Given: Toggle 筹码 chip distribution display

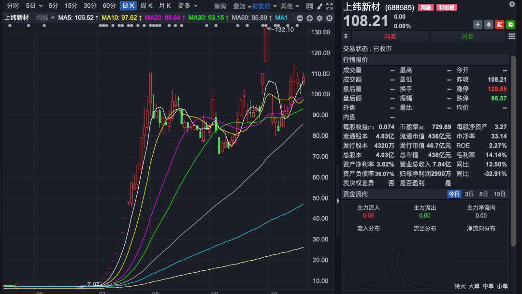Looking at the screenshot, I should coord(220,6).
